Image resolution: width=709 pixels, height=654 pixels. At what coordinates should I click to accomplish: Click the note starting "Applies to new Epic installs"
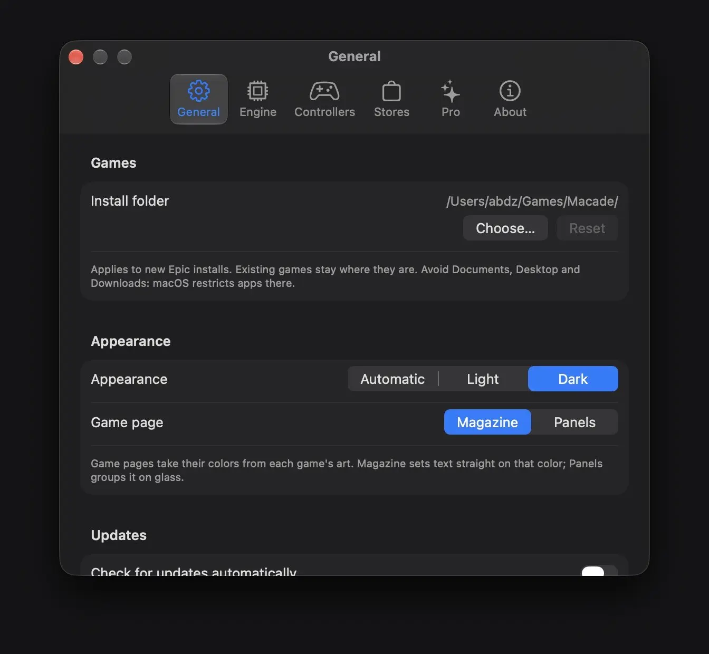coord(336,276)
